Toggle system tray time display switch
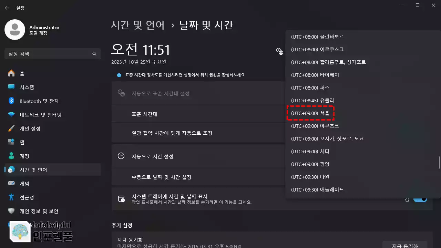441x248 pixels. (420, 199)
